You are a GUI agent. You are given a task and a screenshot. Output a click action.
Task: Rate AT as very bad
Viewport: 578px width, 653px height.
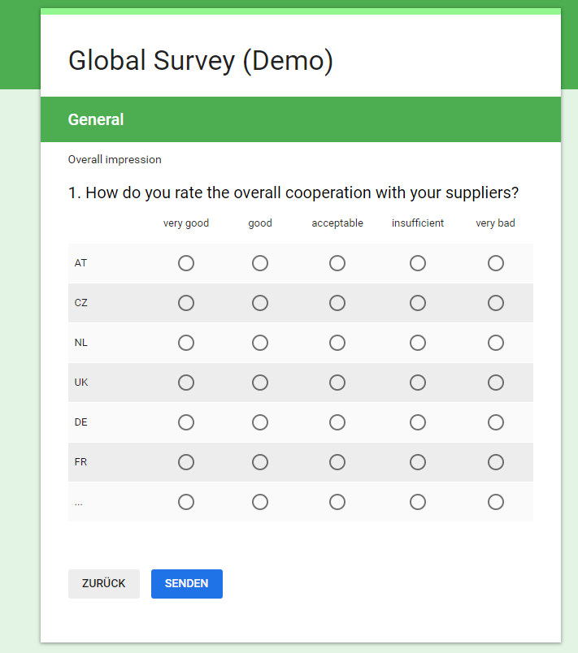496,263
